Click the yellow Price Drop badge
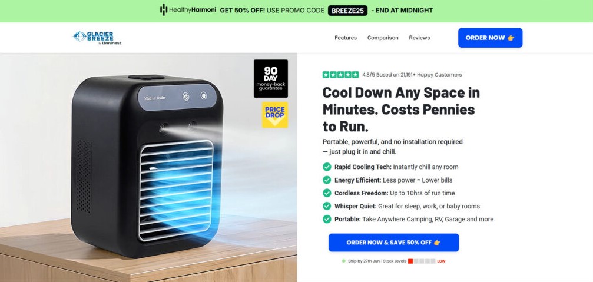 (x=275, y=115)
